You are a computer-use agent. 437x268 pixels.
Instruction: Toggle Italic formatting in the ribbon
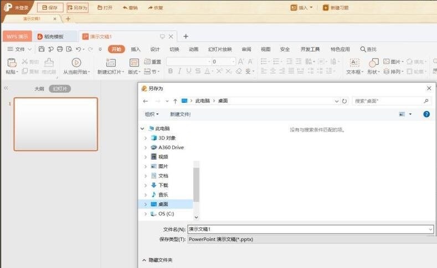(x=179, y=71)
